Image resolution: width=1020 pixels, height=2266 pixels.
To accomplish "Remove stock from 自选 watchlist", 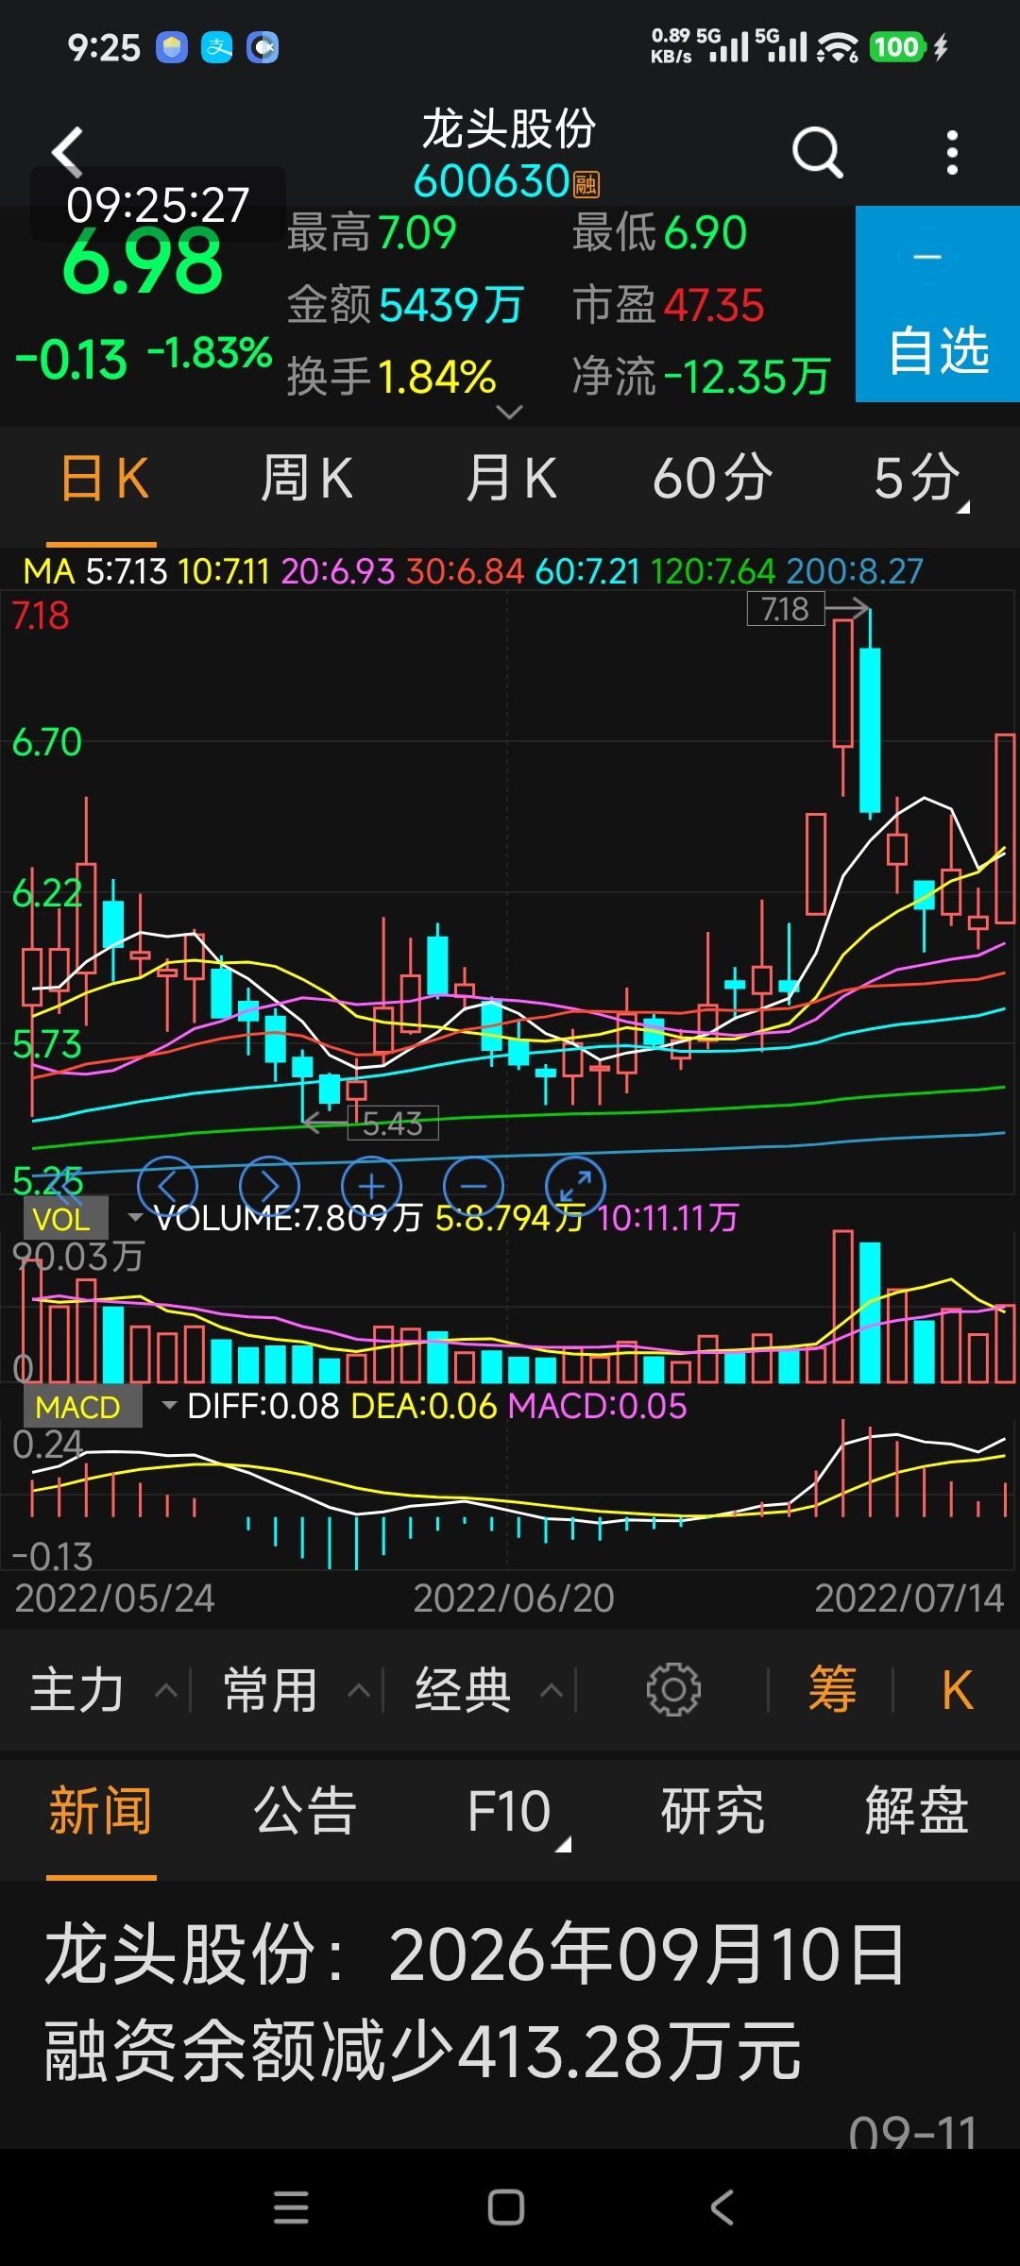I will pyautogui.click(x=938, y=304).
